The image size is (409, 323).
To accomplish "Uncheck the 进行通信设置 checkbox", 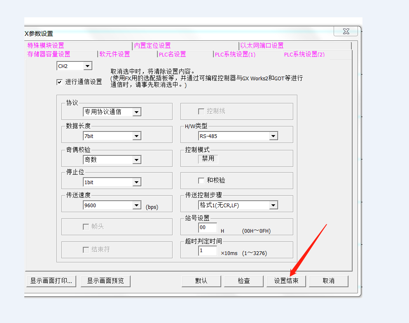I will tap(59, 82).
